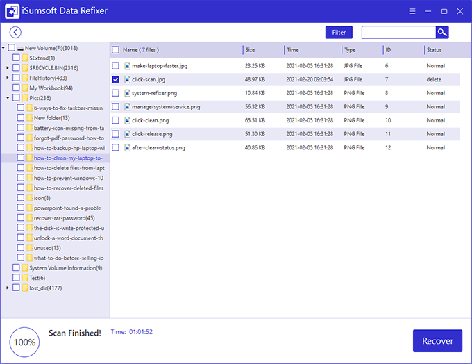Image resolution: width=472 pixels, height=364 pixels.
Task: Click the 65.51 KB size value
Action: (x=255, y=121)
